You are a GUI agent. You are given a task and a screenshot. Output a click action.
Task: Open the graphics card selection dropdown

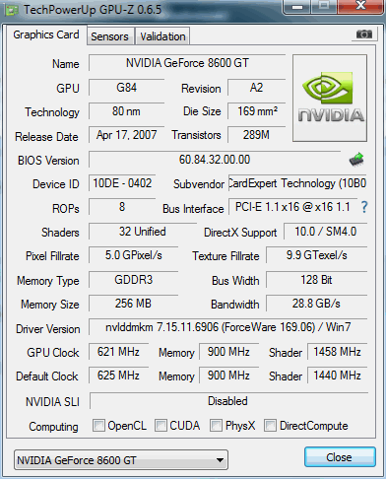(121, 460)
